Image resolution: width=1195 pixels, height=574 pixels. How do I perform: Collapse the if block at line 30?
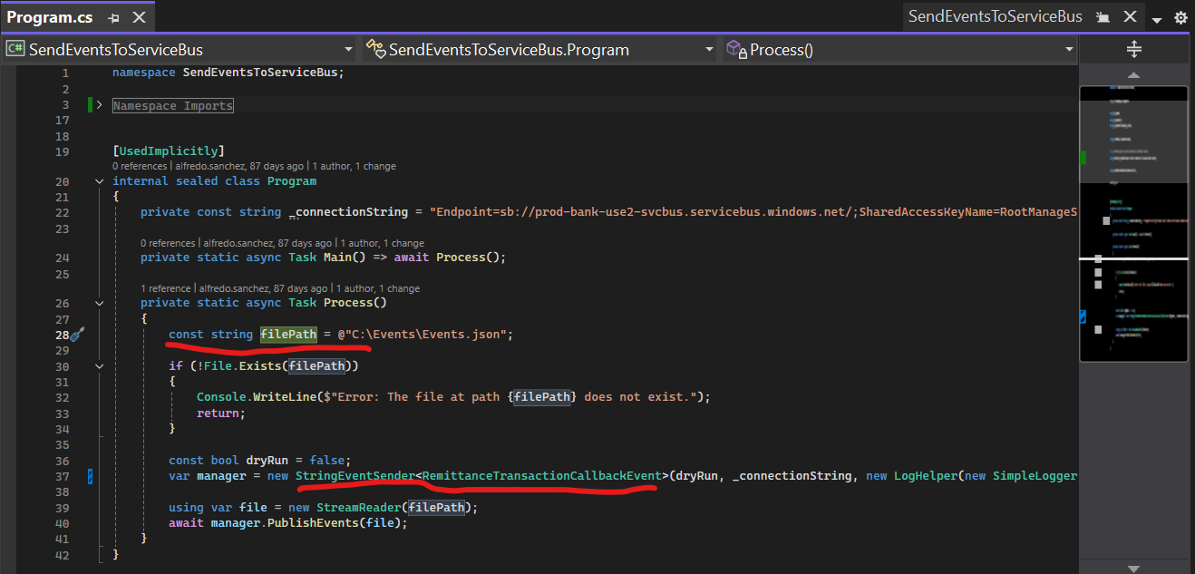100,366
